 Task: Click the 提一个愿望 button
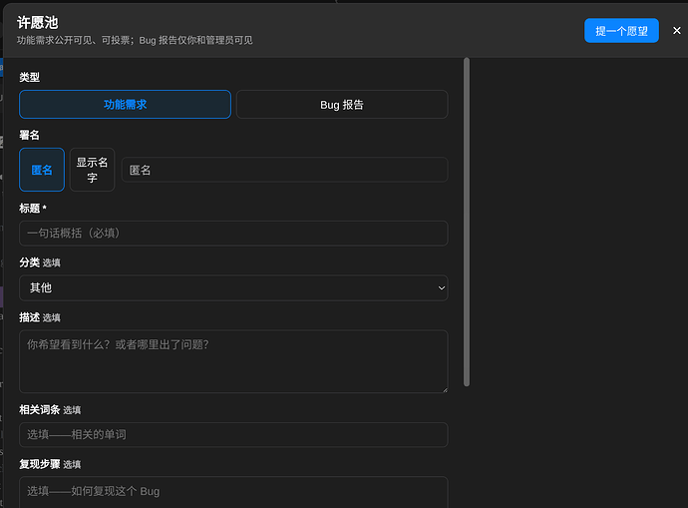621,31
